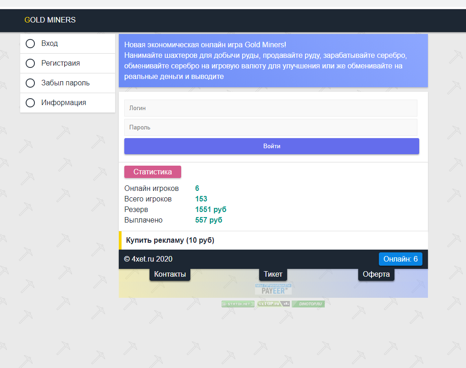Go to Забыл пароль page

pyautogui.click(x=65, y=83)
